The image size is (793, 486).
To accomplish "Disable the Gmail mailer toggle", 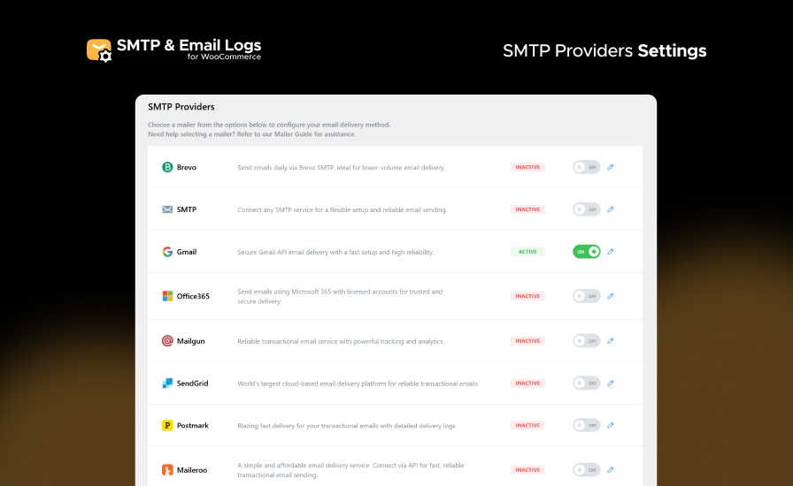I will (x=587, y=252).
